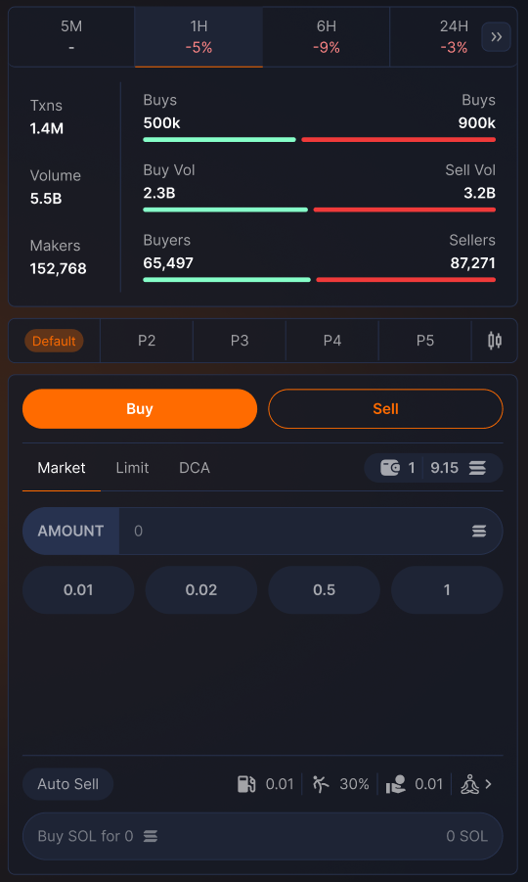The width and height of the screenshot is (528, 882).
Task: Toggle the Auto Sell option
Action: click(68, 784)
